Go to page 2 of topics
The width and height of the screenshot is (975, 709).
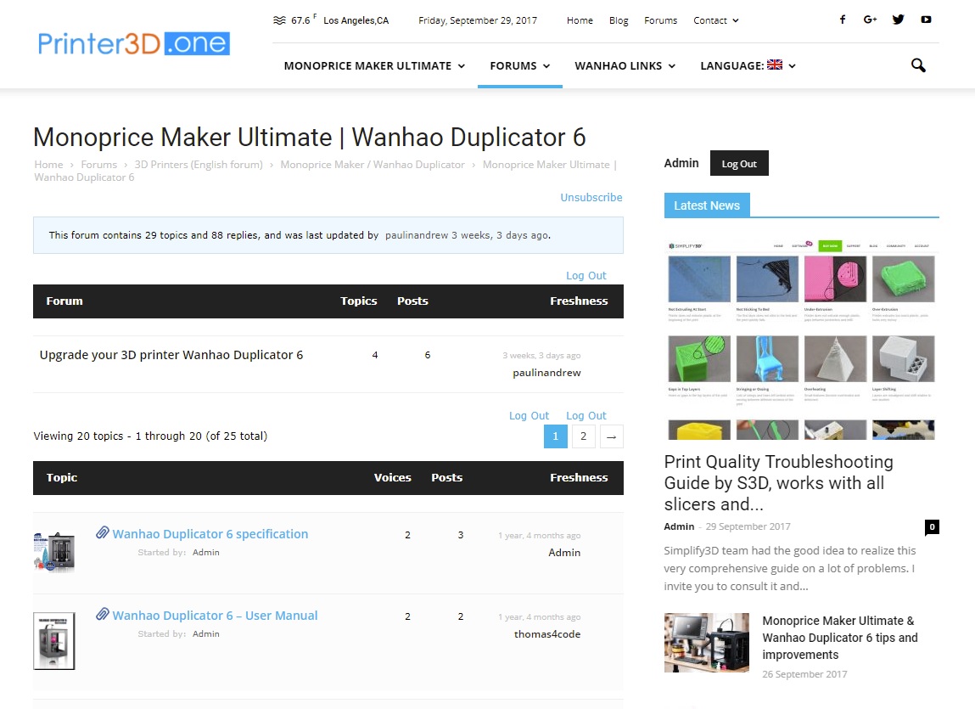coord(583,436)
